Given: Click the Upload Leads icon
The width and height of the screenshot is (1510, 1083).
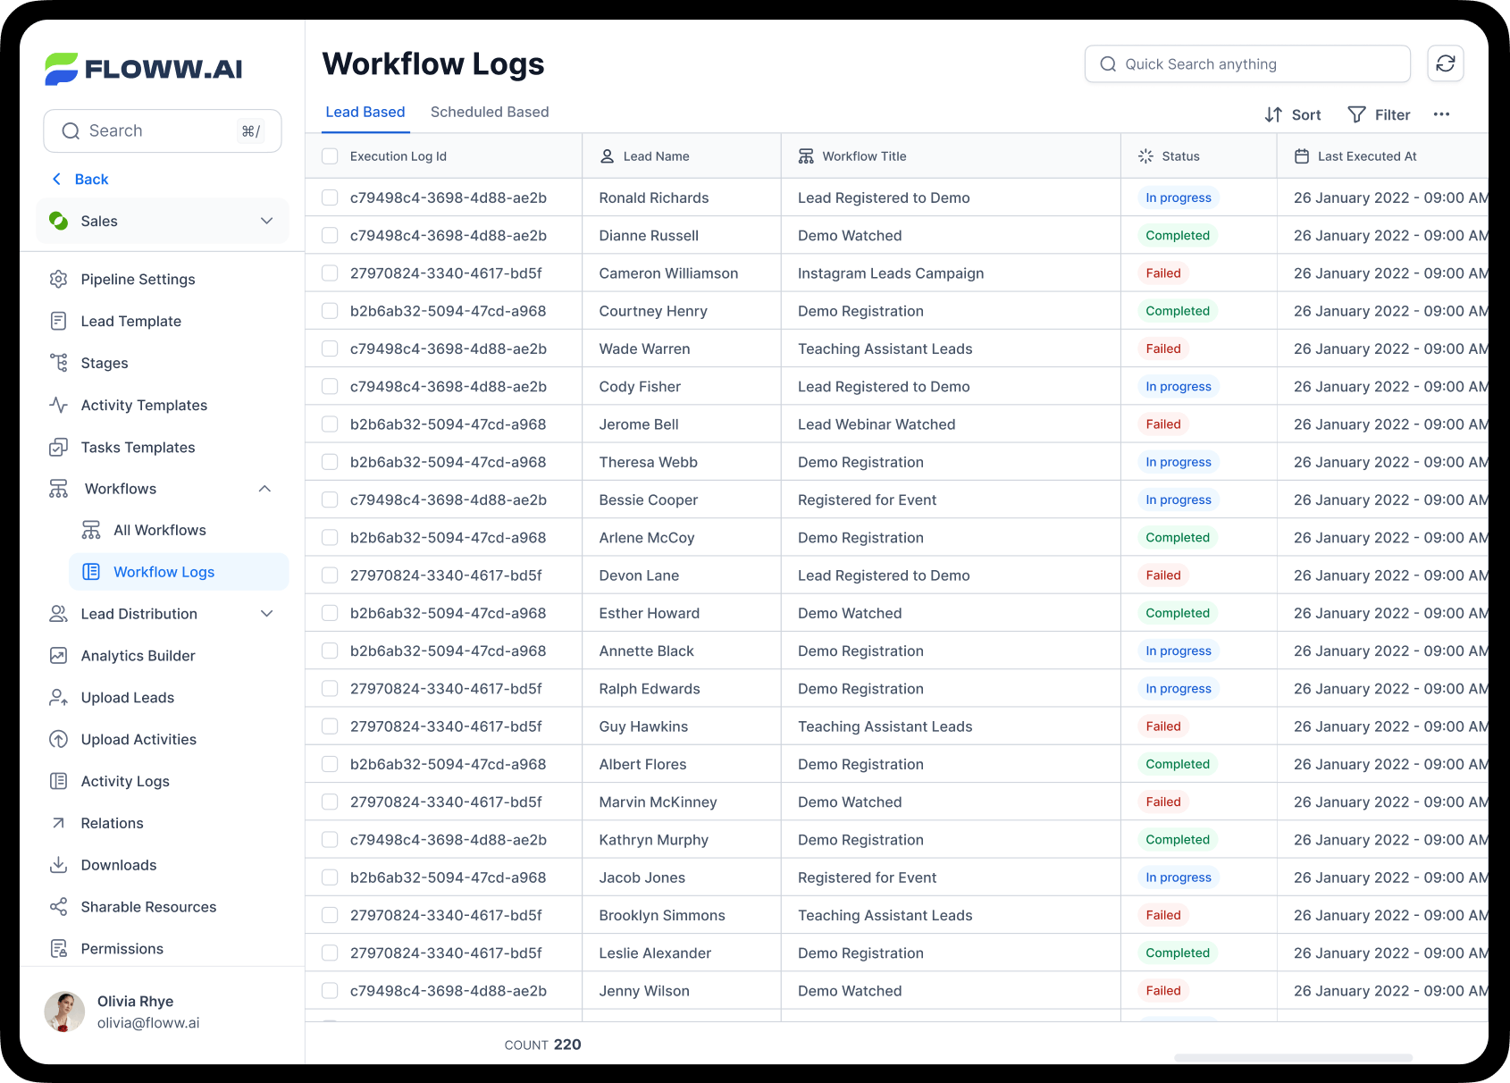Looking at the screenshot, I should coord(58,697).
